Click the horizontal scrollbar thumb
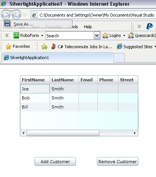156x177 pixels. (63, 133)
